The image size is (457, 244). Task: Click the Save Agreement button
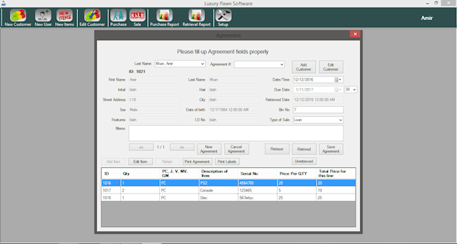click(331, 149)
